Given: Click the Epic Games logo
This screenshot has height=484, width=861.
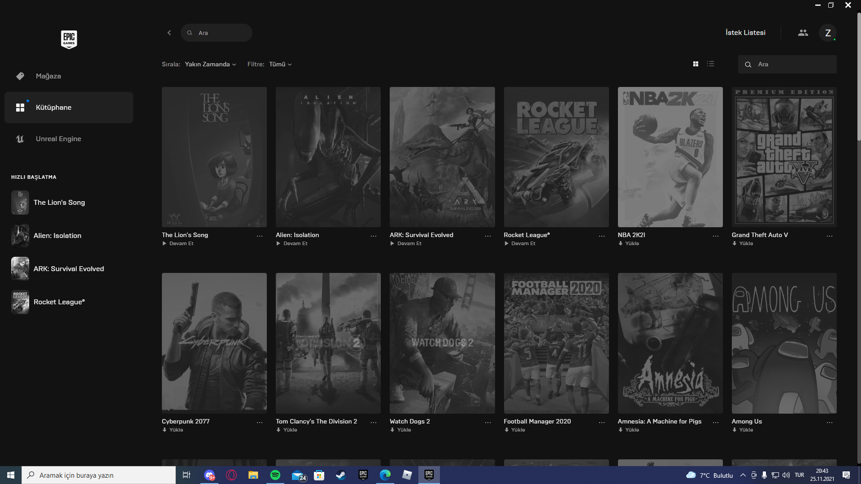Looking at the screenshot, I should point(69,39).
